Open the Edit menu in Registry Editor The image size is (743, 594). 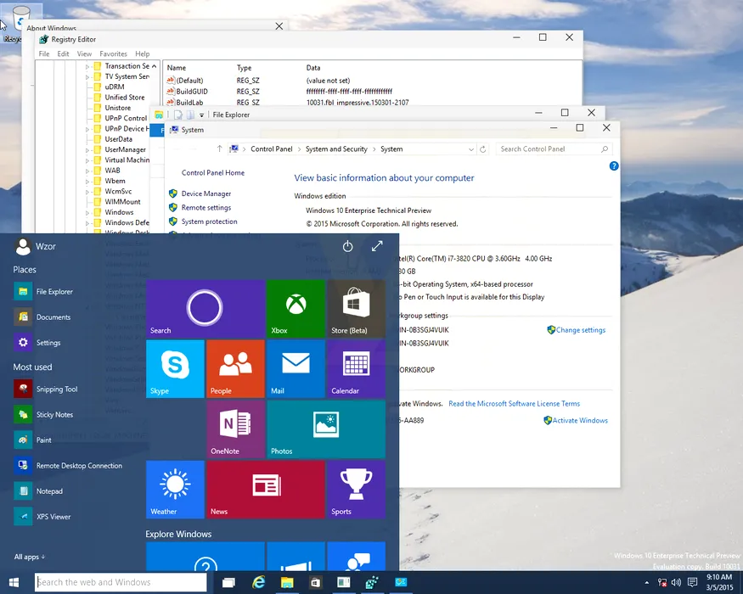[64, 53]
